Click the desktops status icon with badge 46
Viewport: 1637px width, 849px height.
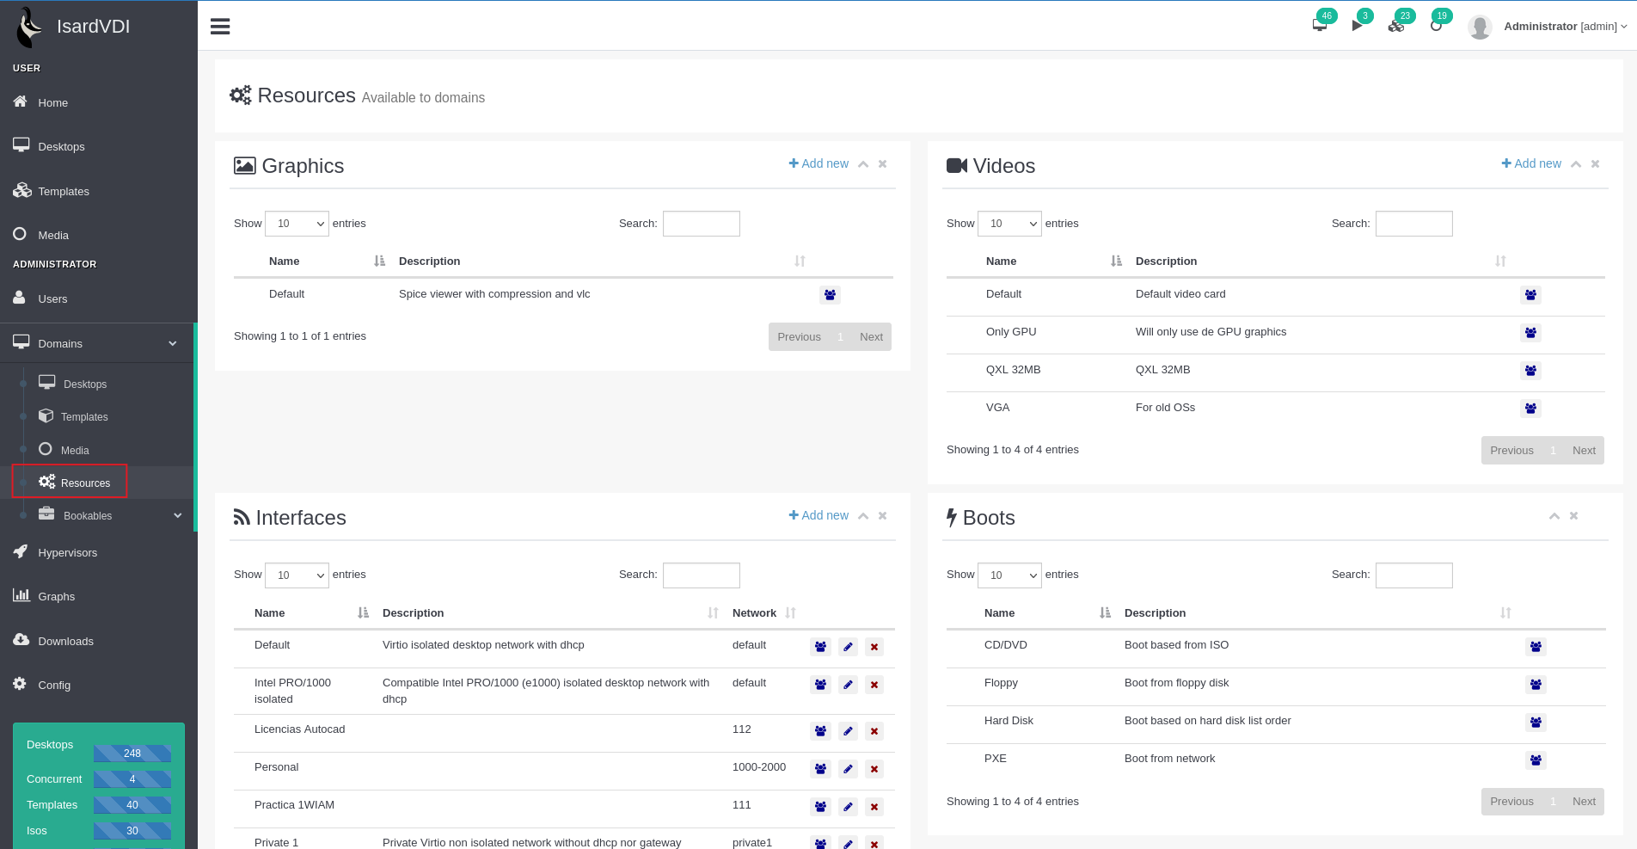click(x=1320, y=25)
